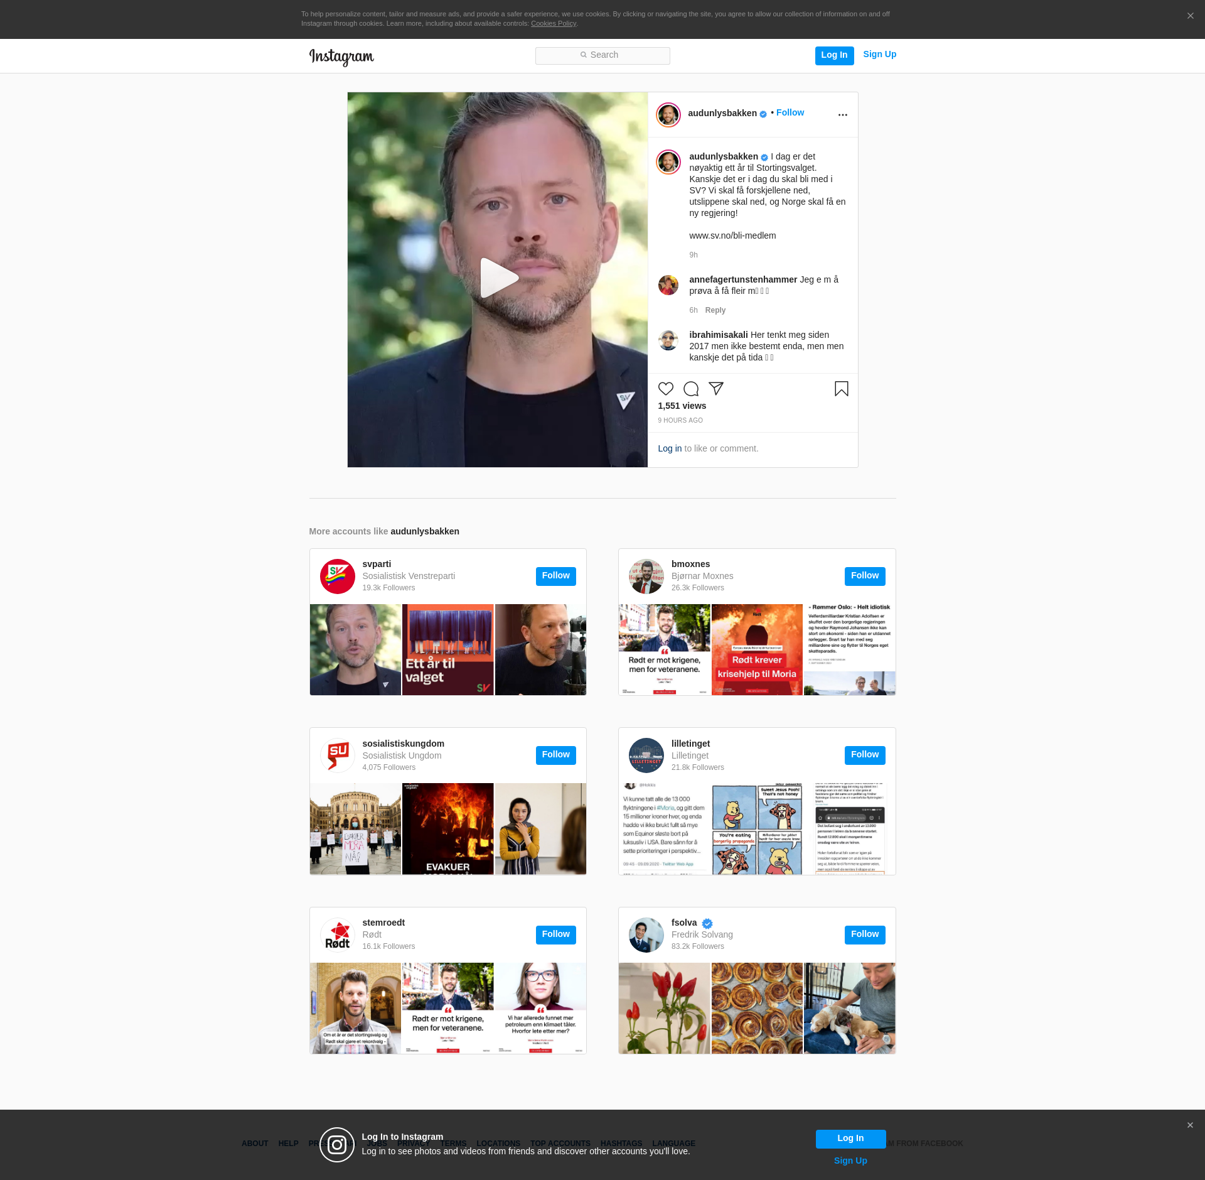
Task: Open ibrahimisakali's profile picture
Action: click(x=668, y=340)
